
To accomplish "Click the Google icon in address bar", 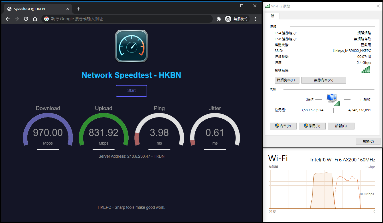I will 46,19.
